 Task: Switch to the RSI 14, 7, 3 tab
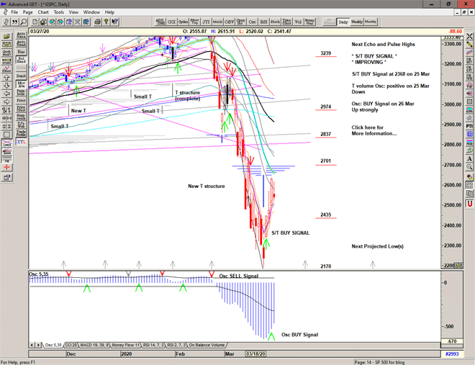click(x=153, y=345)
